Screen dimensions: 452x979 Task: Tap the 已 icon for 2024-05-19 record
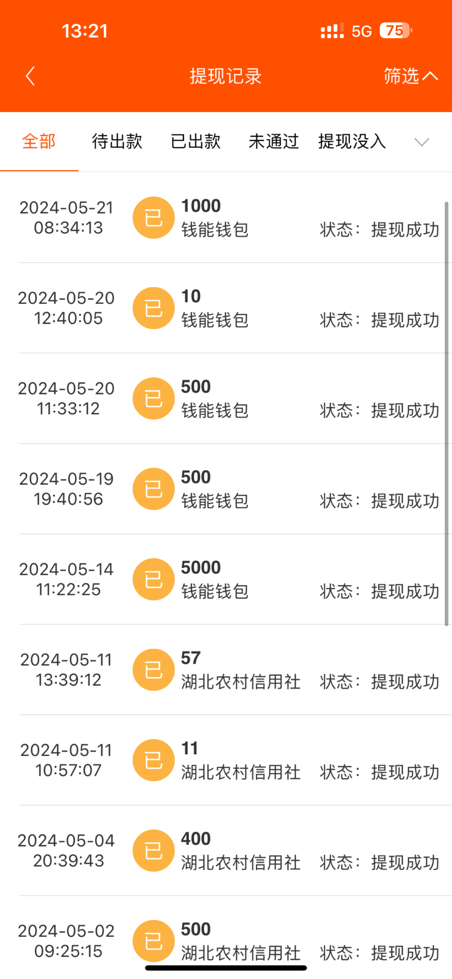coord(154,489)
